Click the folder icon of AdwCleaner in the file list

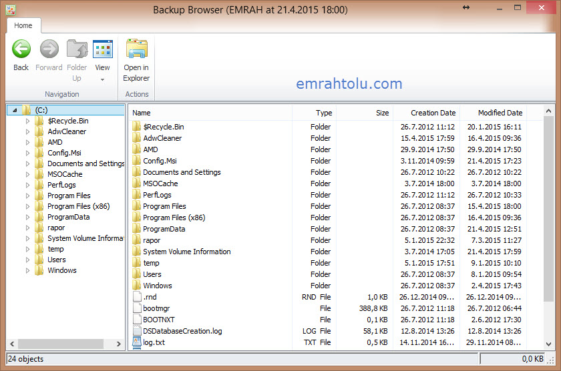pyautogui.click(x=136, y=138)
